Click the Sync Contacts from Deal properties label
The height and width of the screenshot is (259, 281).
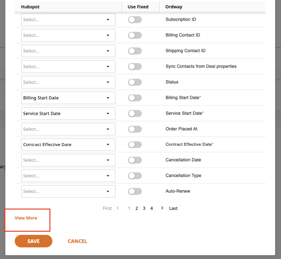point(201,66)
